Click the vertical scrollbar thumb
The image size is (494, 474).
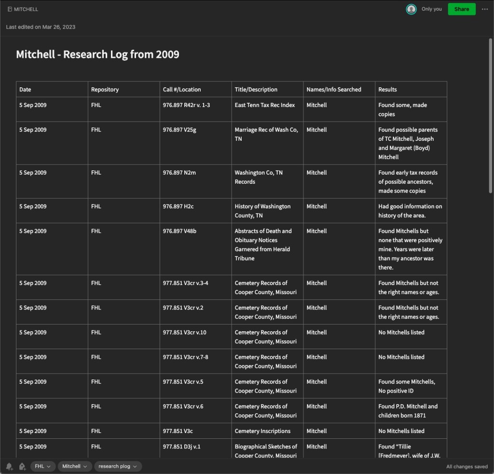(x=491, y=116)
